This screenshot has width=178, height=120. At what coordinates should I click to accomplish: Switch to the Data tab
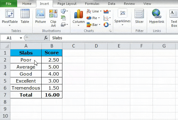click(111, 4)
